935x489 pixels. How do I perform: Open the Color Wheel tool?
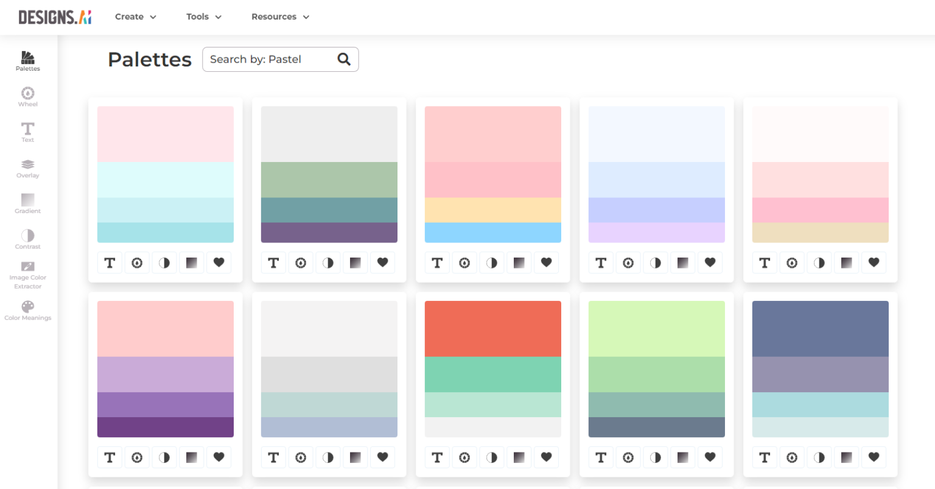point(27,96)
